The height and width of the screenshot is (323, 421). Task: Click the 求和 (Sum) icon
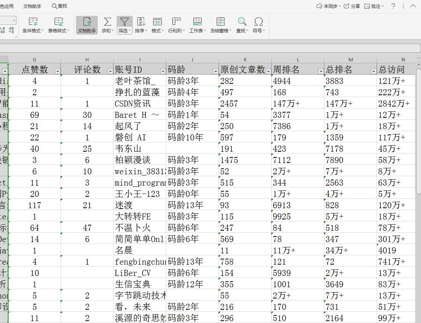pyautogui.click(x=107, y=24)
